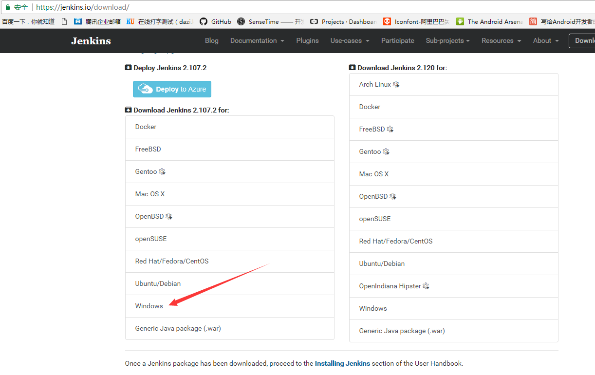This screenshot has height=375, width=595.
Task: Open the Plugins menu item
Action: tap(308, 40)
